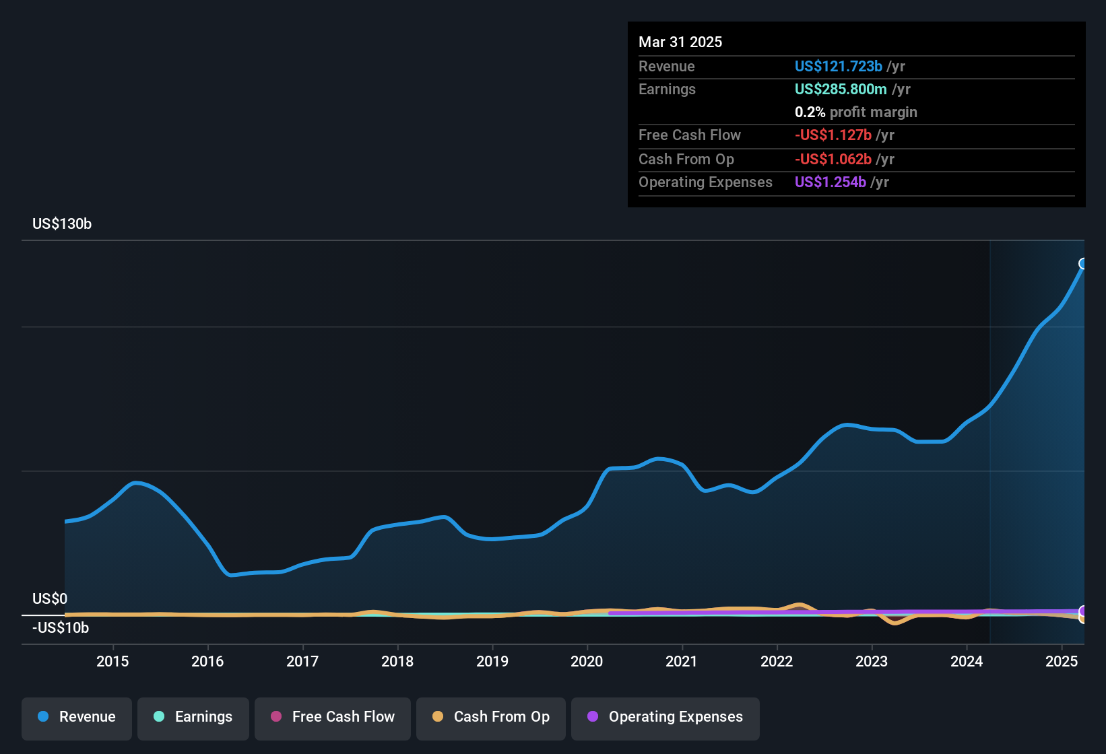Select the 2016 x-axis label
Viewport: 1106px width, 754px height.
[207, 661]
